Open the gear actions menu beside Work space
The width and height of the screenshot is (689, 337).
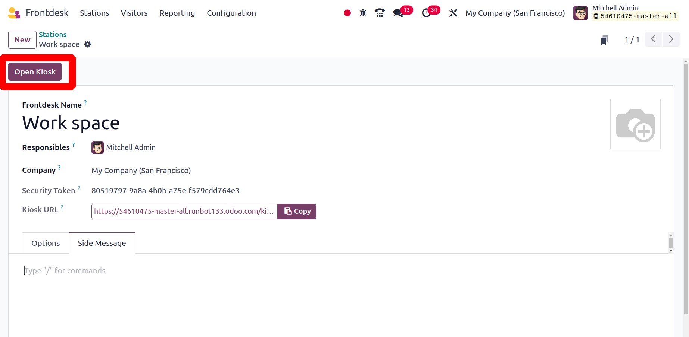[87, 44]
